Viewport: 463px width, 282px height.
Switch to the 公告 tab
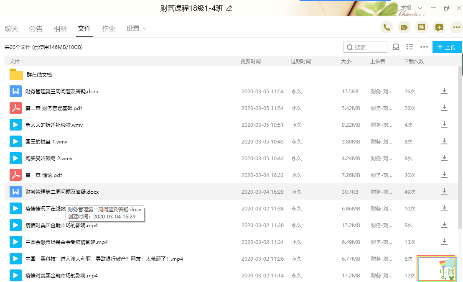tap(36, 29)
